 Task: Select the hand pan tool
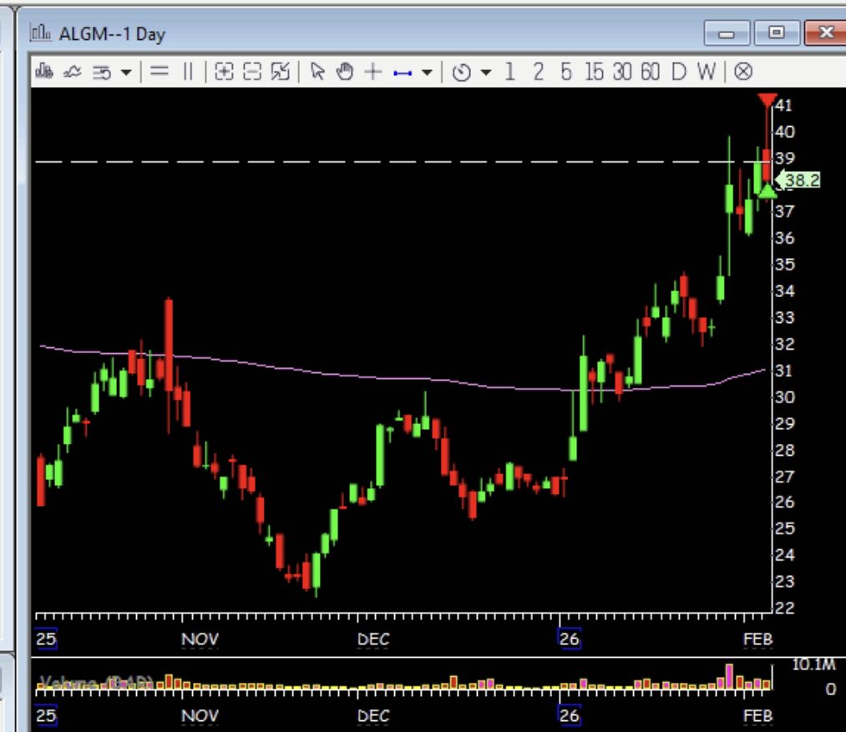tap(345, 71)
